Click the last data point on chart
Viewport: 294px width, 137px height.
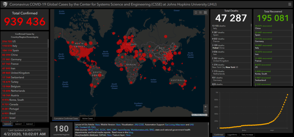tap(287, 95)
